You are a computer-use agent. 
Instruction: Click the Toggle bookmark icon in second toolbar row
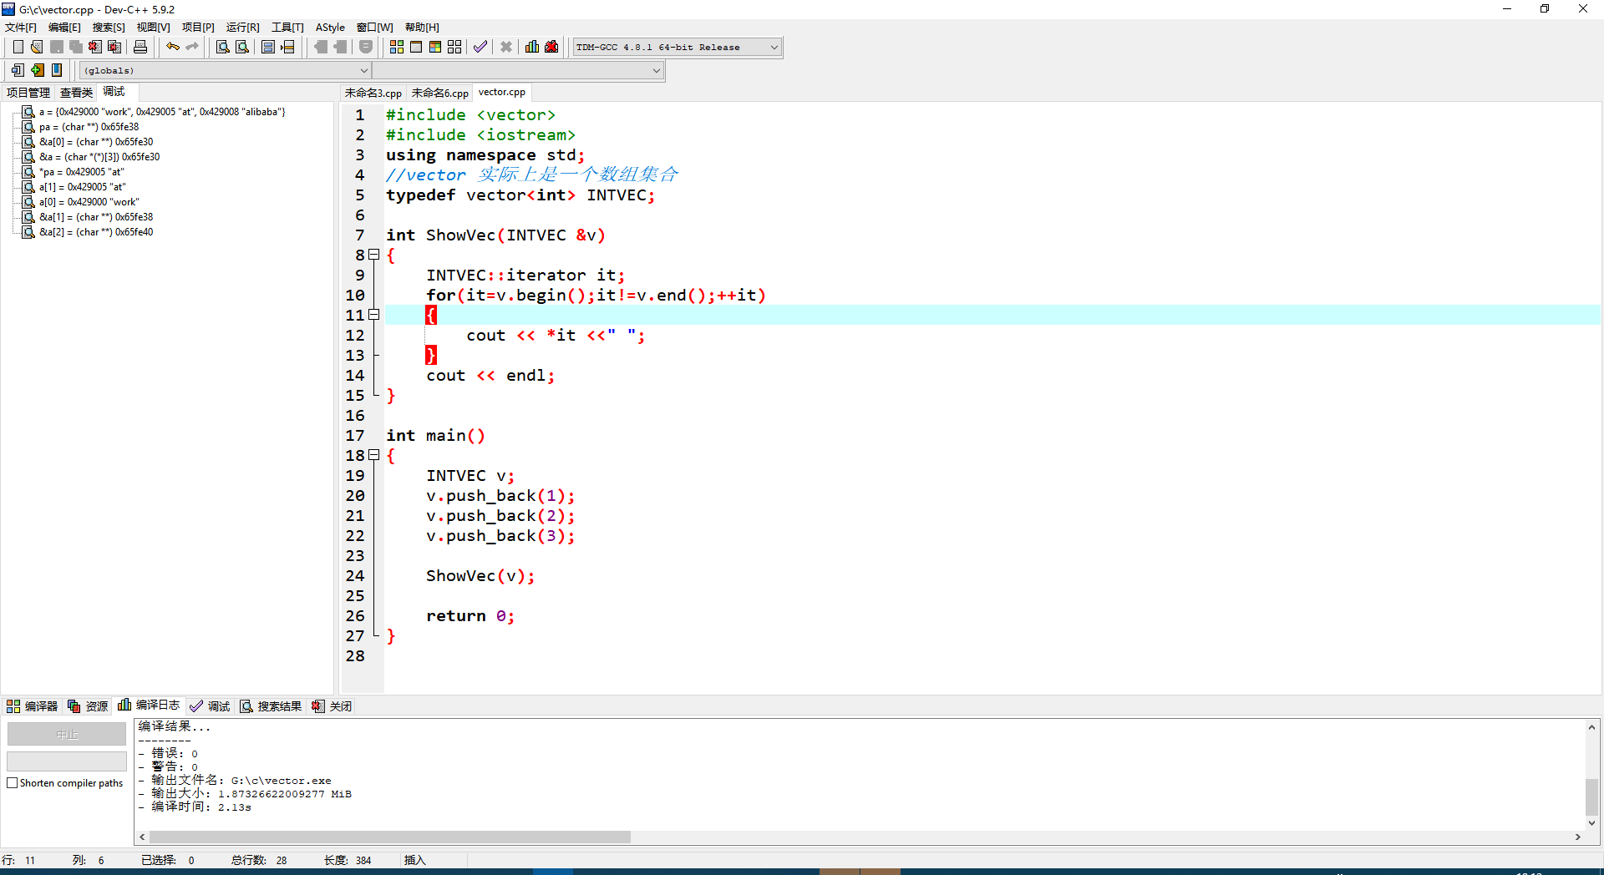(57, 70)
